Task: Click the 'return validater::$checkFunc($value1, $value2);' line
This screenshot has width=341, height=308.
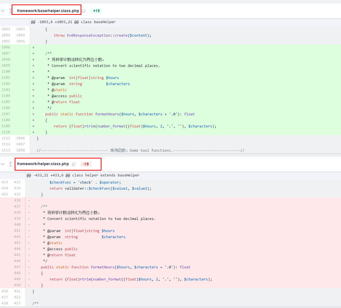Action: tap(100, 189)
